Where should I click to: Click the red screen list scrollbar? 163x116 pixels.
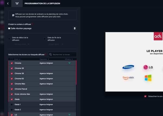coord(76,72)
